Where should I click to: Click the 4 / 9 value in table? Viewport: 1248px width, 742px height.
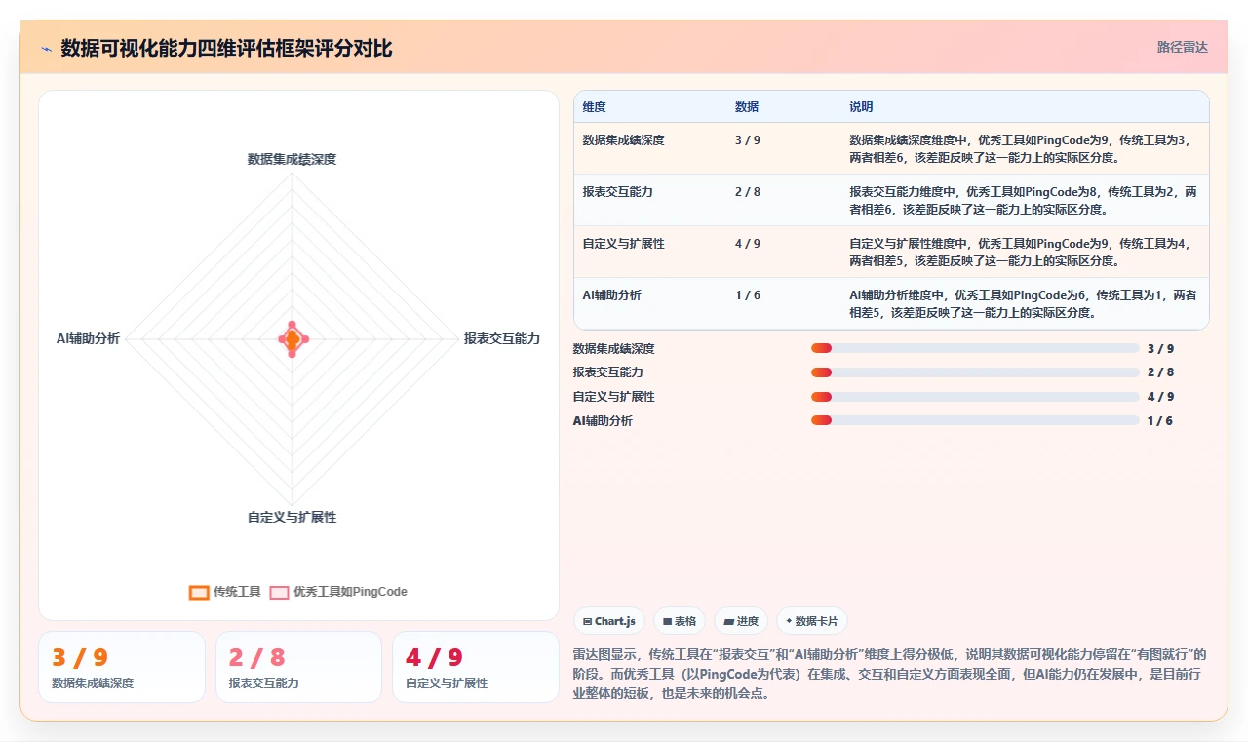(748, 244)
